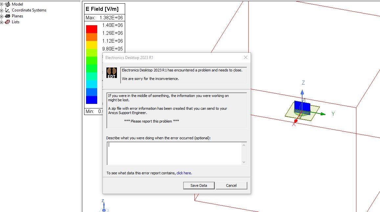Click the description box scroll down arrow

pyautogui.click(x=244, y=162)
